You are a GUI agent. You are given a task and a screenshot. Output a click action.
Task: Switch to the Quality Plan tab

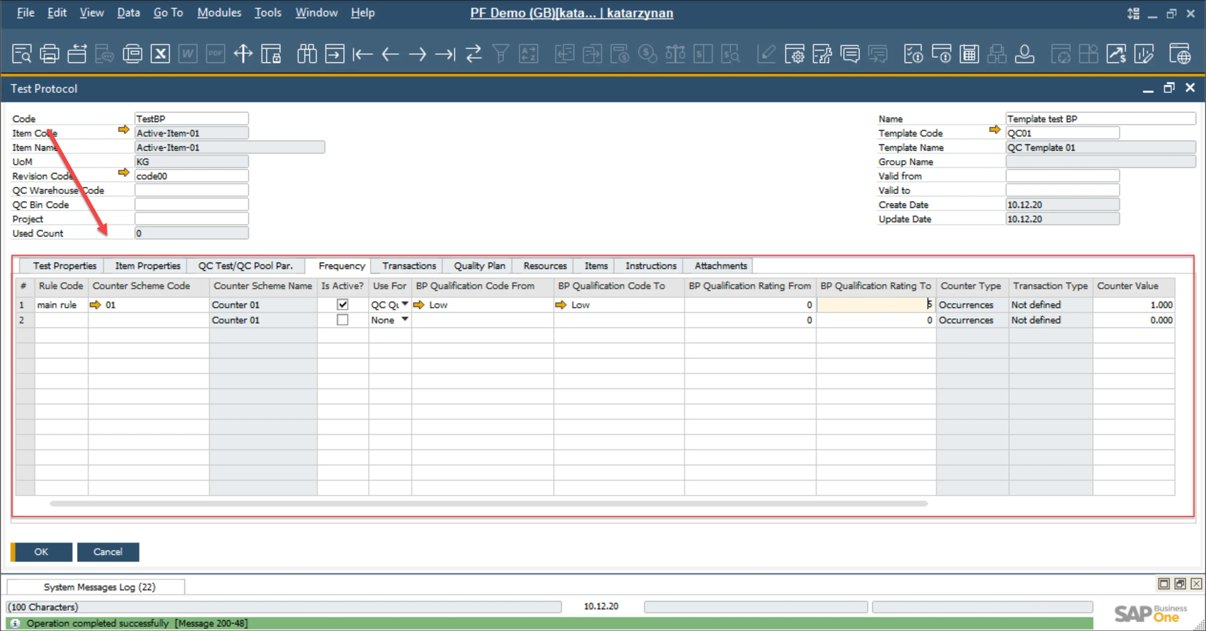(479, 266)
